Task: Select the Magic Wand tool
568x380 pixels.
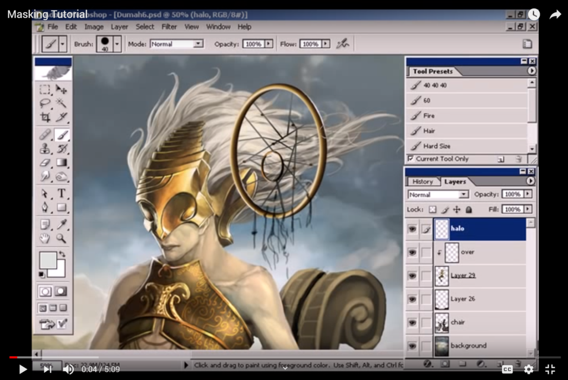Action: click(61, 103)
